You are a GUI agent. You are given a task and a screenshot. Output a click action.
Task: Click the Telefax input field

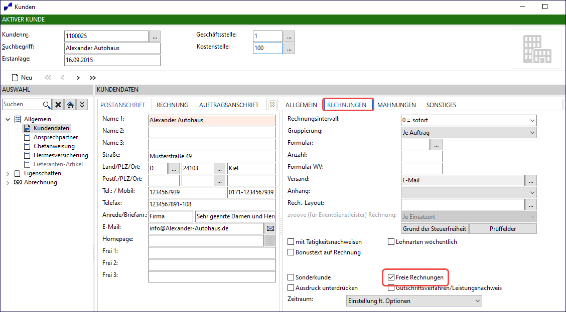click(212, 204)
